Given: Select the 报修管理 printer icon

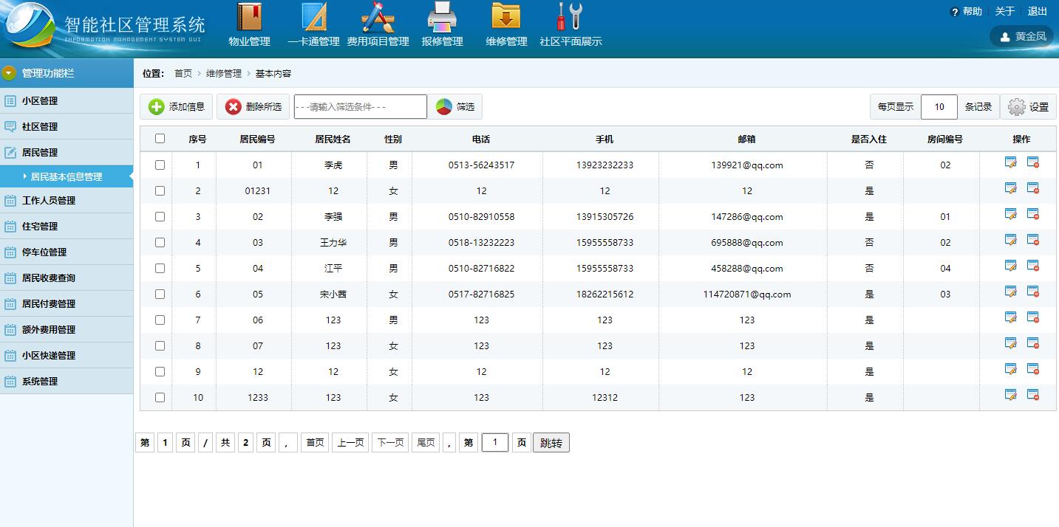Looking at the screenshot, I should tap(442, 18).
